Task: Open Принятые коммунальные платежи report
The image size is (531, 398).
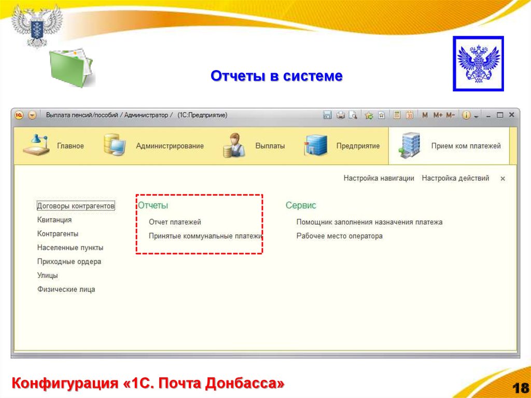Action: pos(205,236)
